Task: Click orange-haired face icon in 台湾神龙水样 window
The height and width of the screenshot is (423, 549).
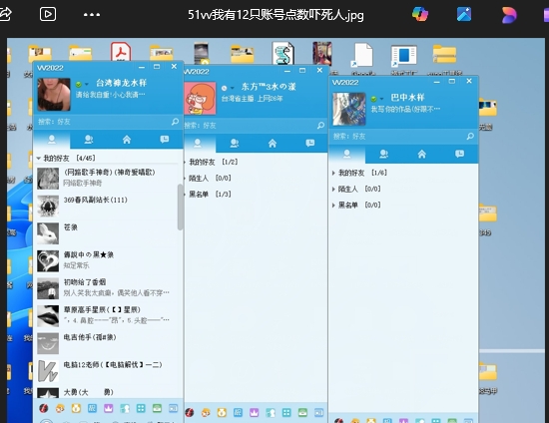Action: (x=60, y=408)
